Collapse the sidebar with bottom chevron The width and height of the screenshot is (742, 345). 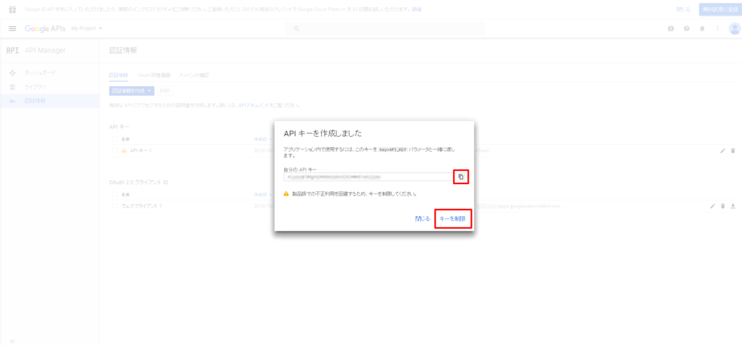pos(12,341)
